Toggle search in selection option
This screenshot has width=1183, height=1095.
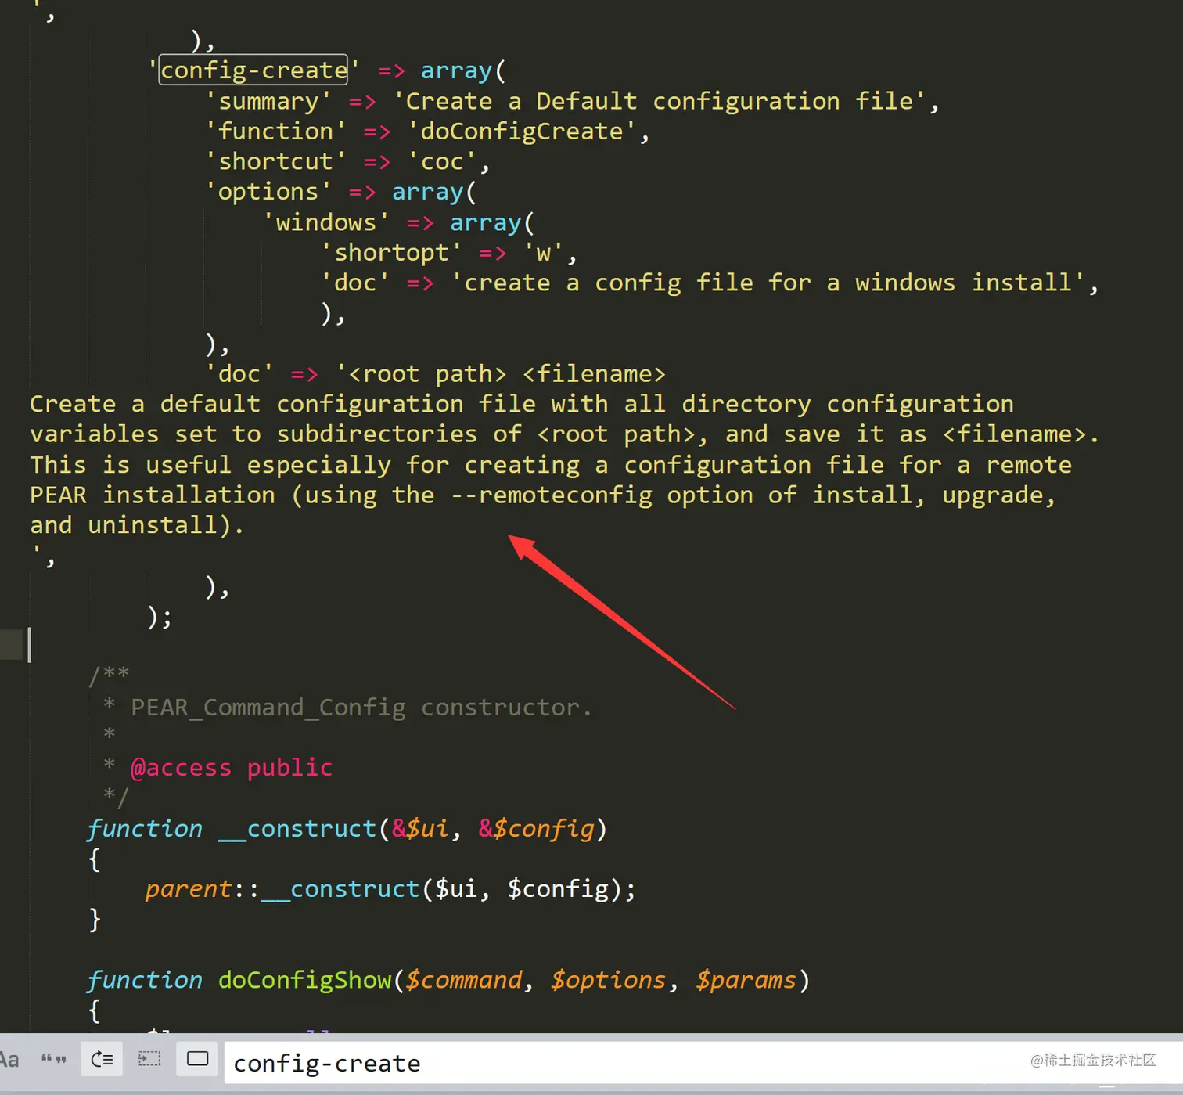click(x=149, y=1060)
